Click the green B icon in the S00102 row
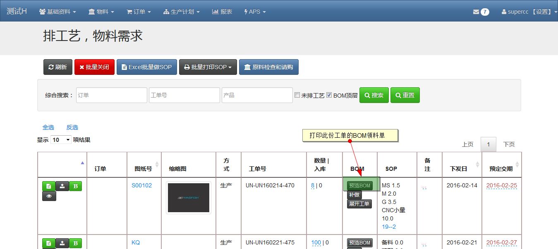This screenshot has height=249, width=558. tap(75, 186)
